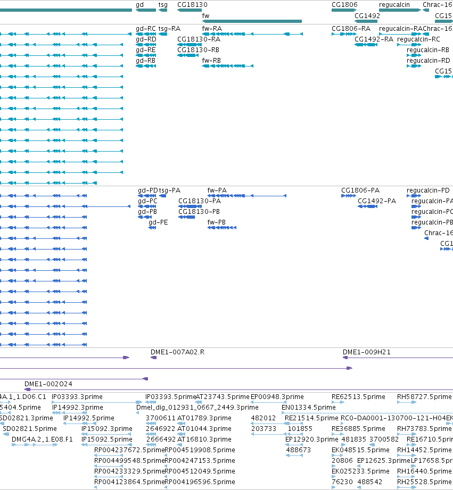Click the regucalcin-RB transcript label
453x490 pixels.
428,50
